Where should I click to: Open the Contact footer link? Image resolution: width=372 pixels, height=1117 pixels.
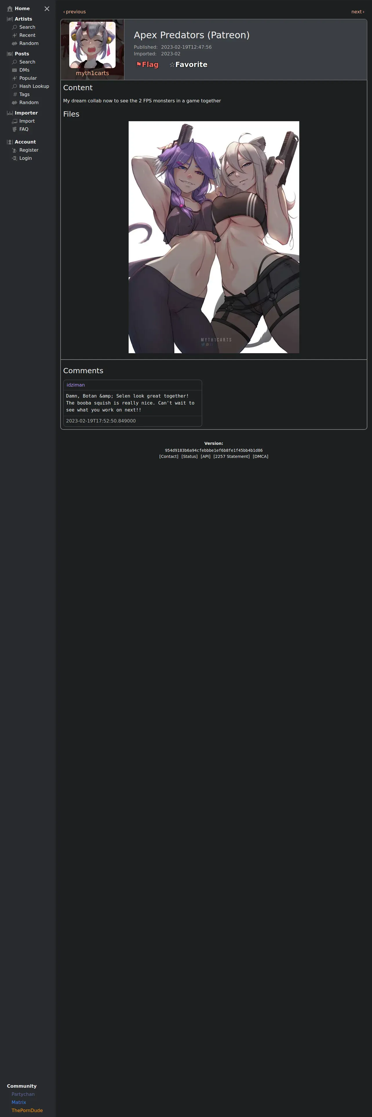click(169, 457)
